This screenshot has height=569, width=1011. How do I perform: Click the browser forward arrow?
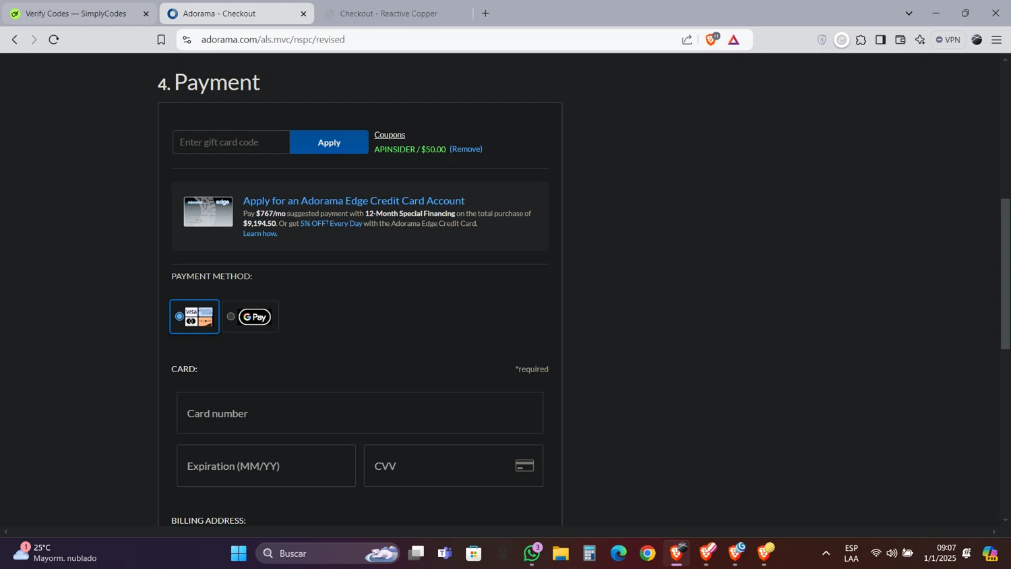tap(34, 40)
